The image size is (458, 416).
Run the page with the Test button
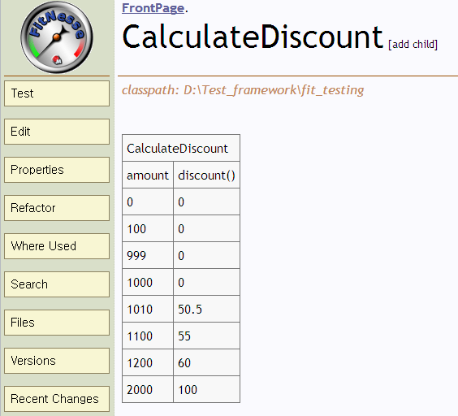[57, 93]
